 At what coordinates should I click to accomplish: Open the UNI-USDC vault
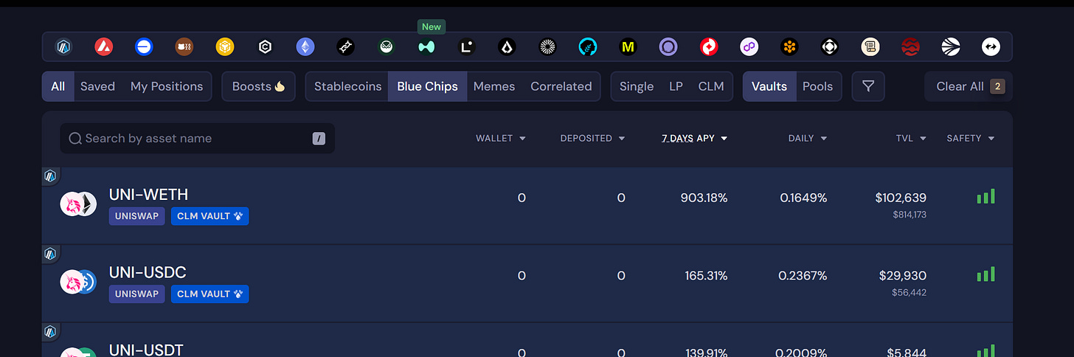click(x=527, y=284)
